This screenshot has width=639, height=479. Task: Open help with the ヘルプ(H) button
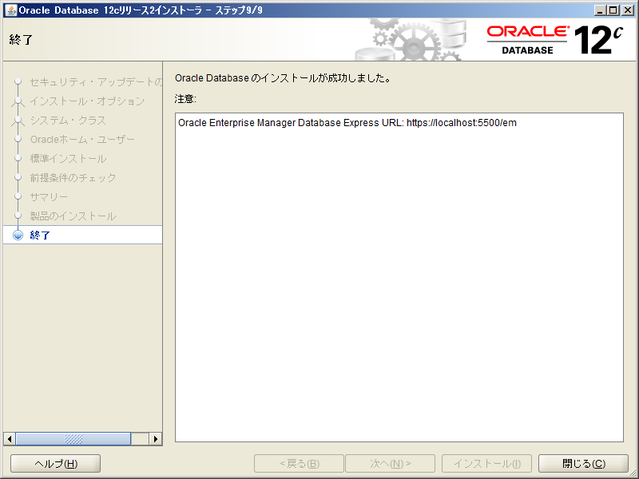55,464
